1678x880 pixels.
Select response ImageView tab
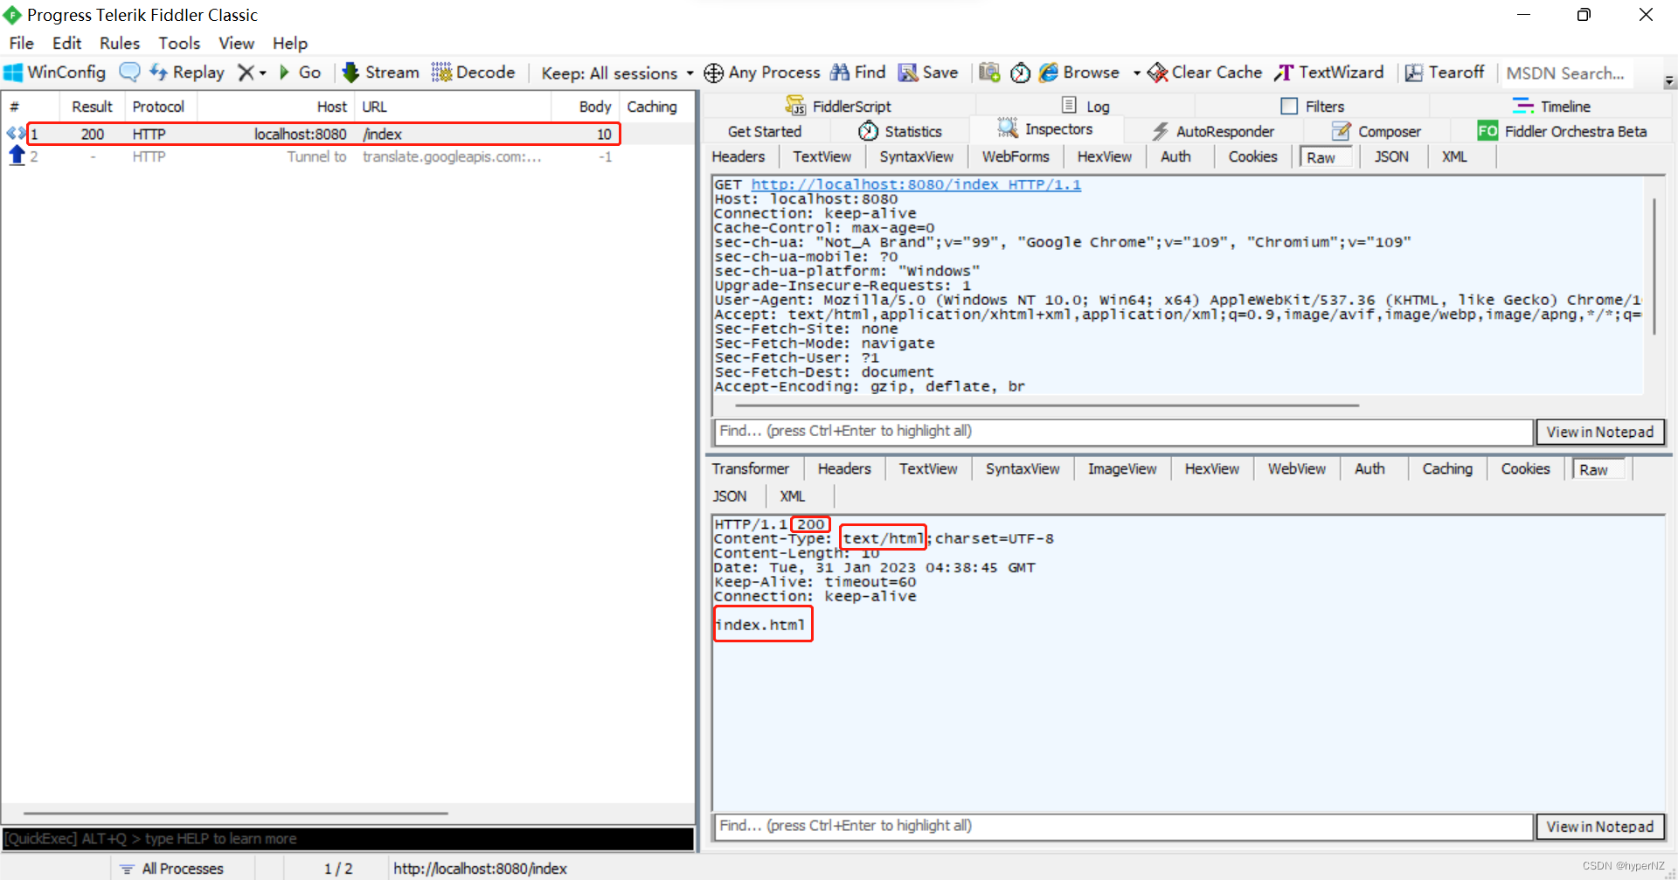click(x=1122, y=468)
